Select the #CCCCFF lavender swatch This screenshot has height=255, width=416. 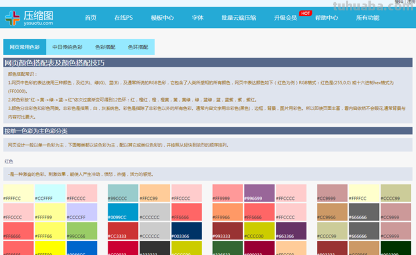click(x=82, y=212)
